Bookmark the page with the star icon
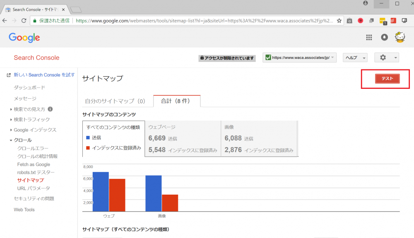The height and width of the screenshot is (238, 414). 339,21
